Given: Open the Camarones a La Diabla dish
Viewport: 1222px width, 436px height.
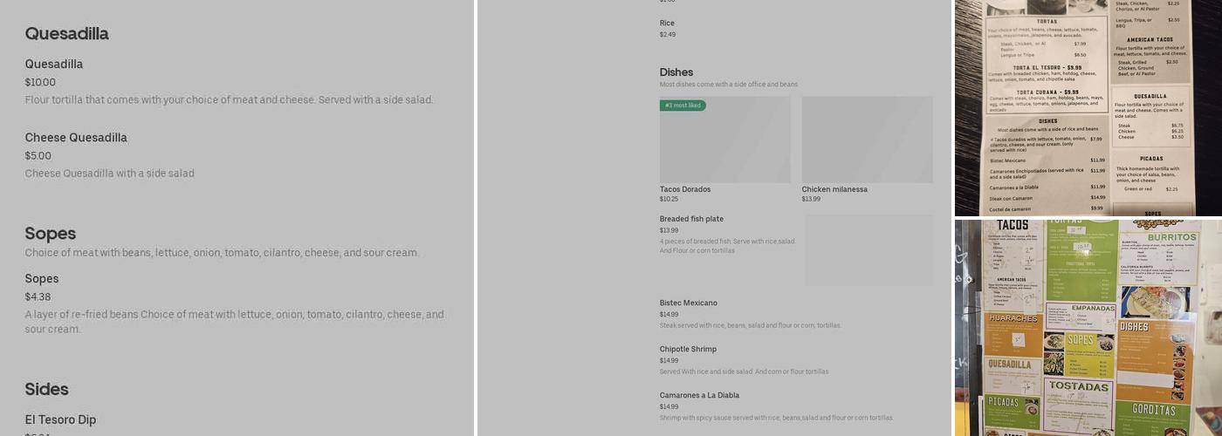Looking at the screenshot, I should pyautogui.click(x=699, y=396).
